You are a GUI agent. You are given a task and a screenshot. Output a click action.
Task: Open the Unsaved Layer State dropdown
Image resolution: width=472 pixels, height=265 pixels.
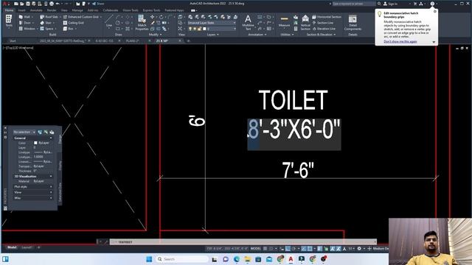click(x=212, y=23)
